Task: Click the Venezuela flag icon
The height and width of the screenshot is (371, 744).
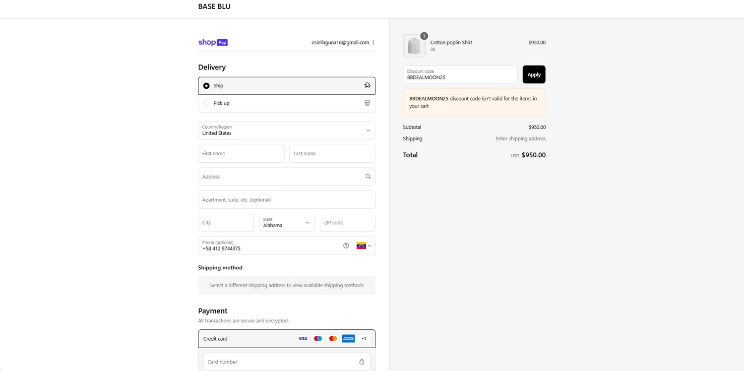Action: [361, 246]
